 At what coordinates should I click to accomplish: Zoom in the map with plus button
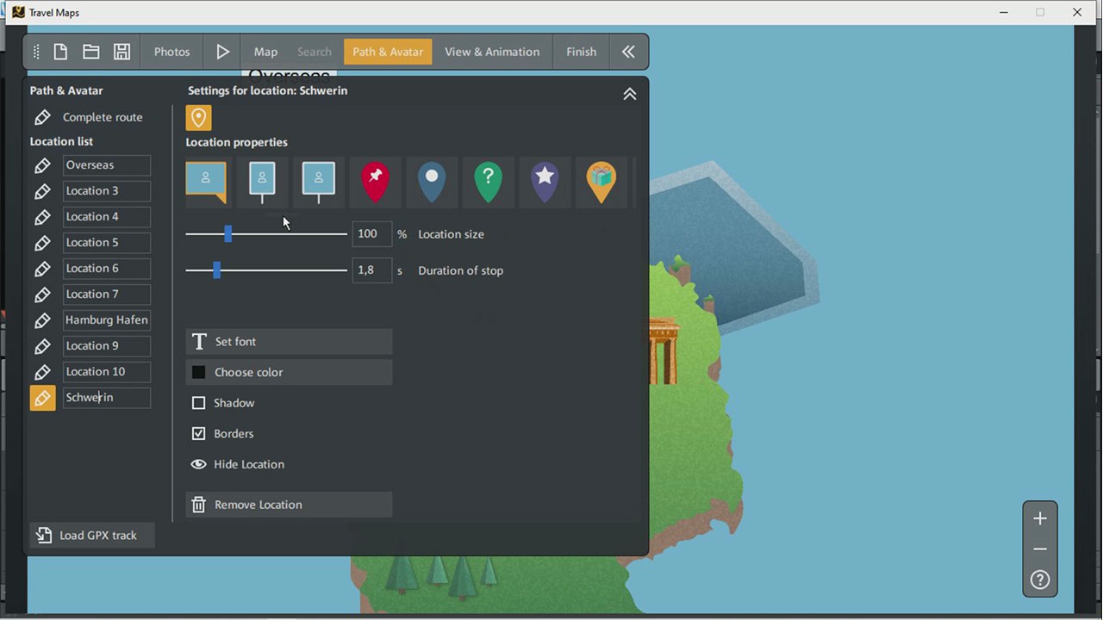pyautogui.click(x=1040, y=518)
